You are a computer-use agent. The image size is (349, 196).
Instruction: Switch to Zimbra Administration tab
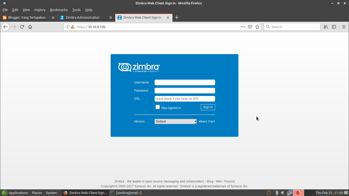pyautogui.click(x=86, y=18)
